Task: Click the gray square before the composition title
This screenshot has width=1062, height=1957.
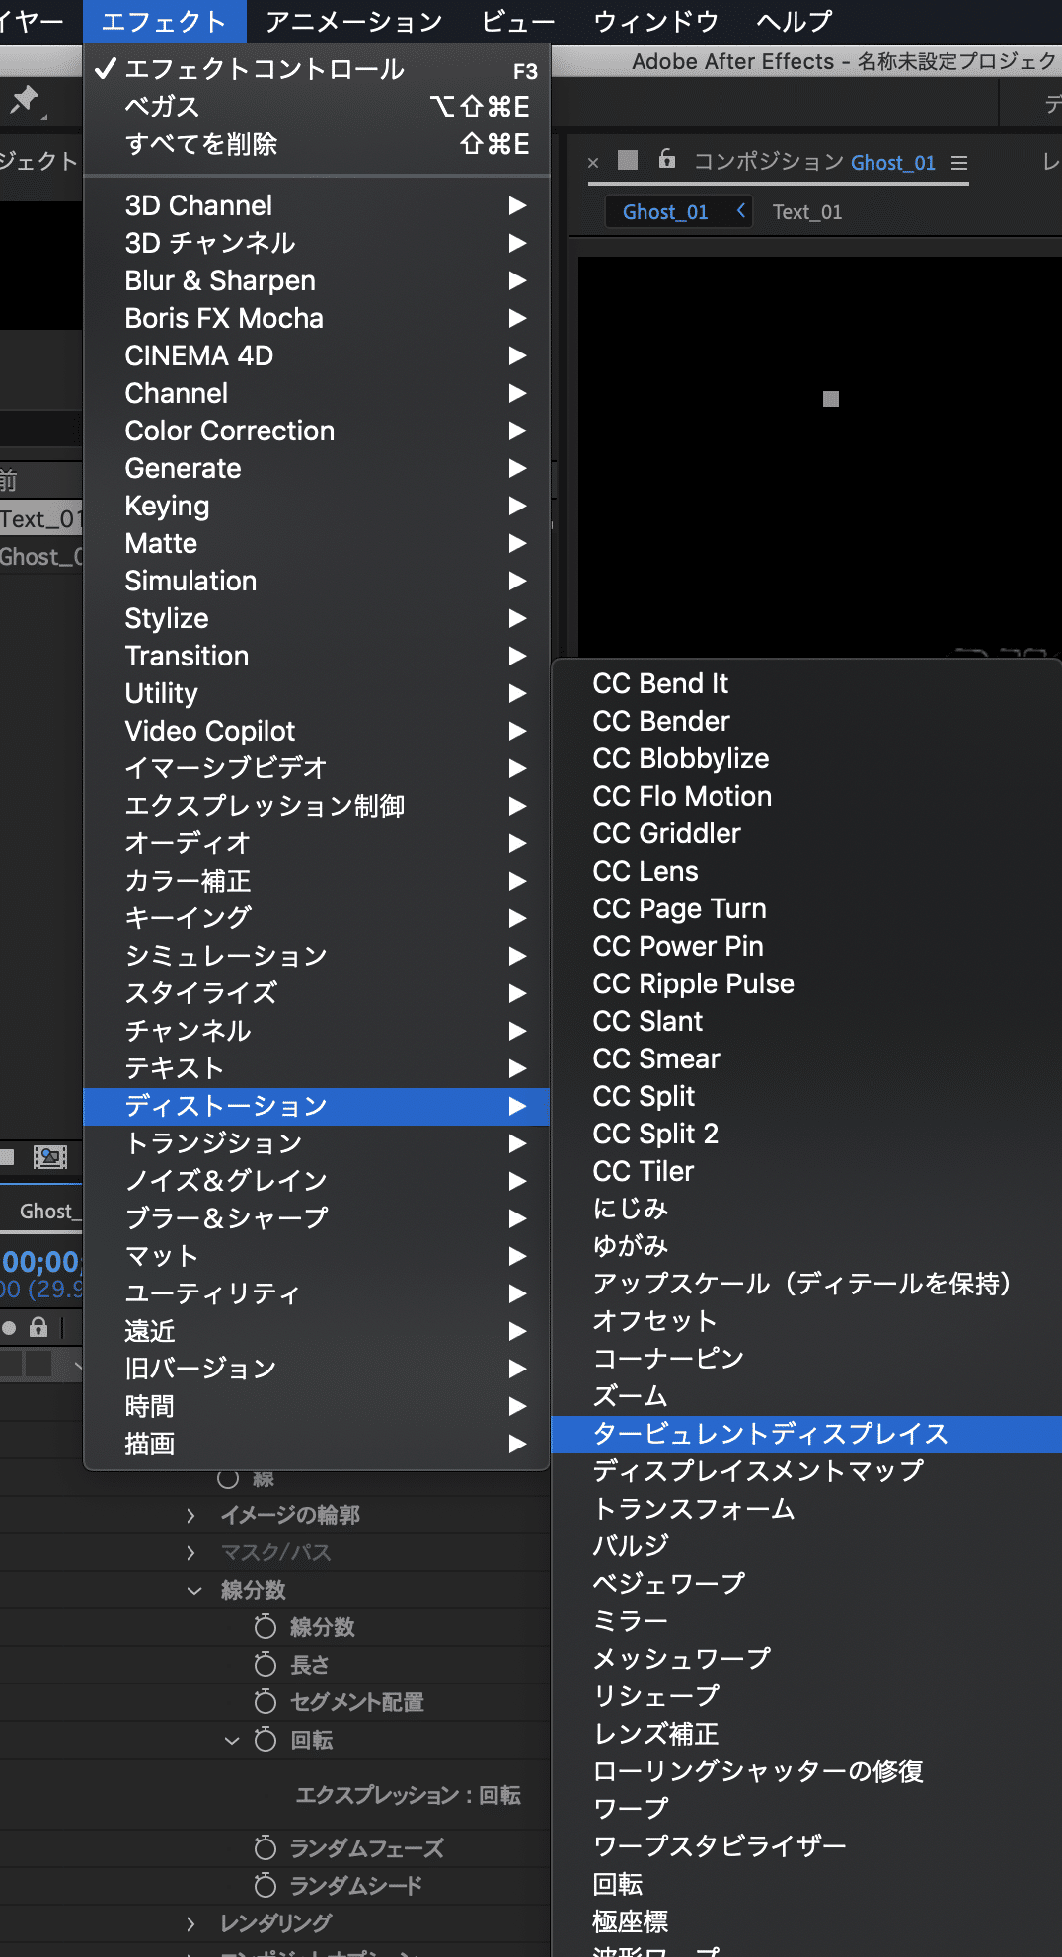Action: [628, 160]
